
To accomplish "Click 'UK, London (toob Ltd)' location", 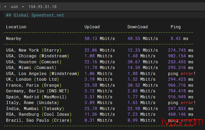I will tap(32, 79).
